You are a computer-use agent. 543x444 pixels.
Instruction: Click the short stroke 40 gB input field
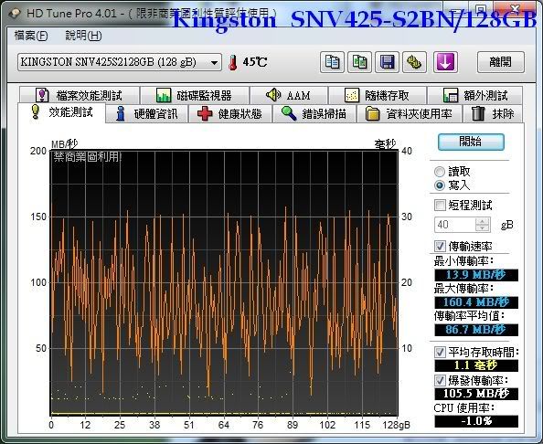pyautogui.click(x=455, y=225)
